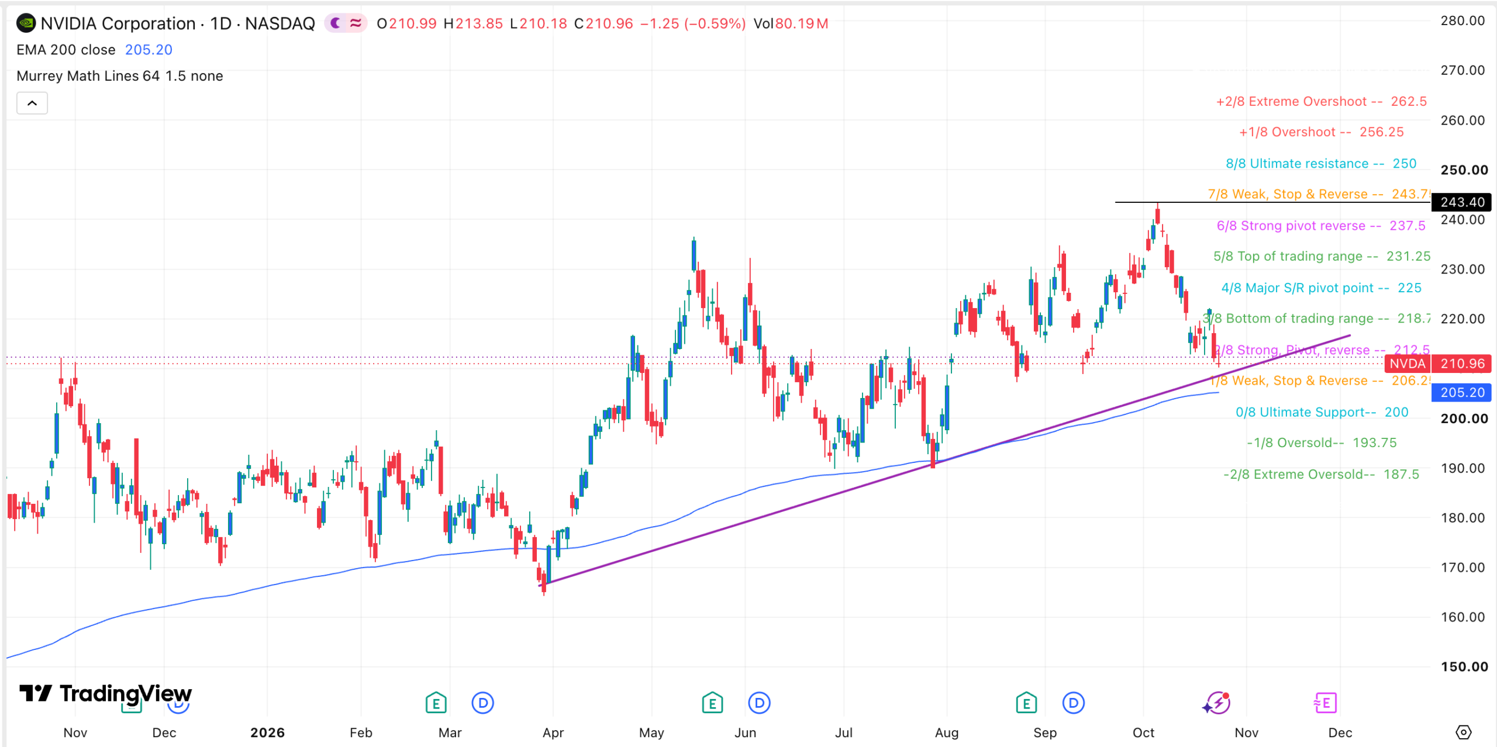Click the -2/8 Extreme Oversold 187.5 label
Image resolution: width=1497 pixels, height=747 pixels.
click(x=1321, y=474)
